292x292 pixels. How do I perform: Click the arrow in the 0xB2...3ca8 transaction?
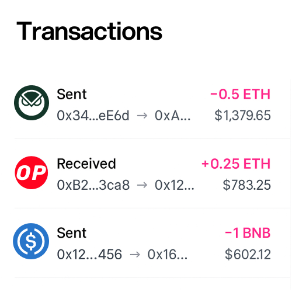pos(142,185)
